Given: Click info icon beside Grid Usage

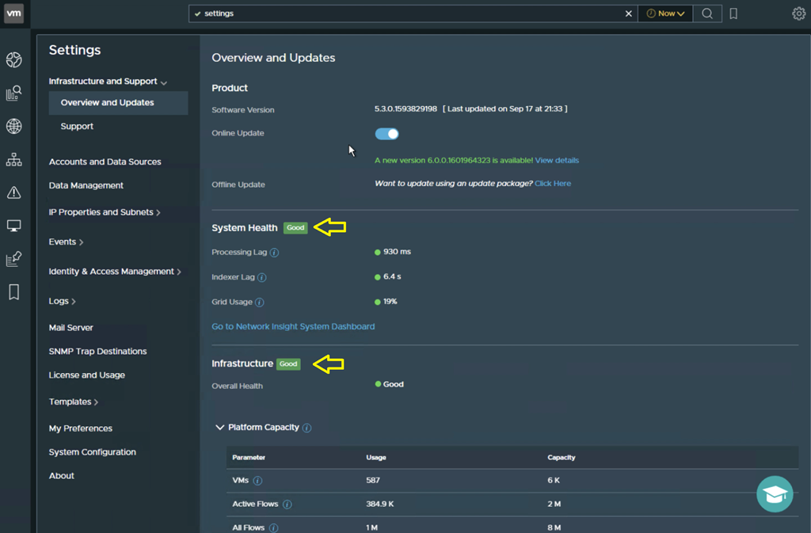Looking at the screenshot, I should 259,303.
